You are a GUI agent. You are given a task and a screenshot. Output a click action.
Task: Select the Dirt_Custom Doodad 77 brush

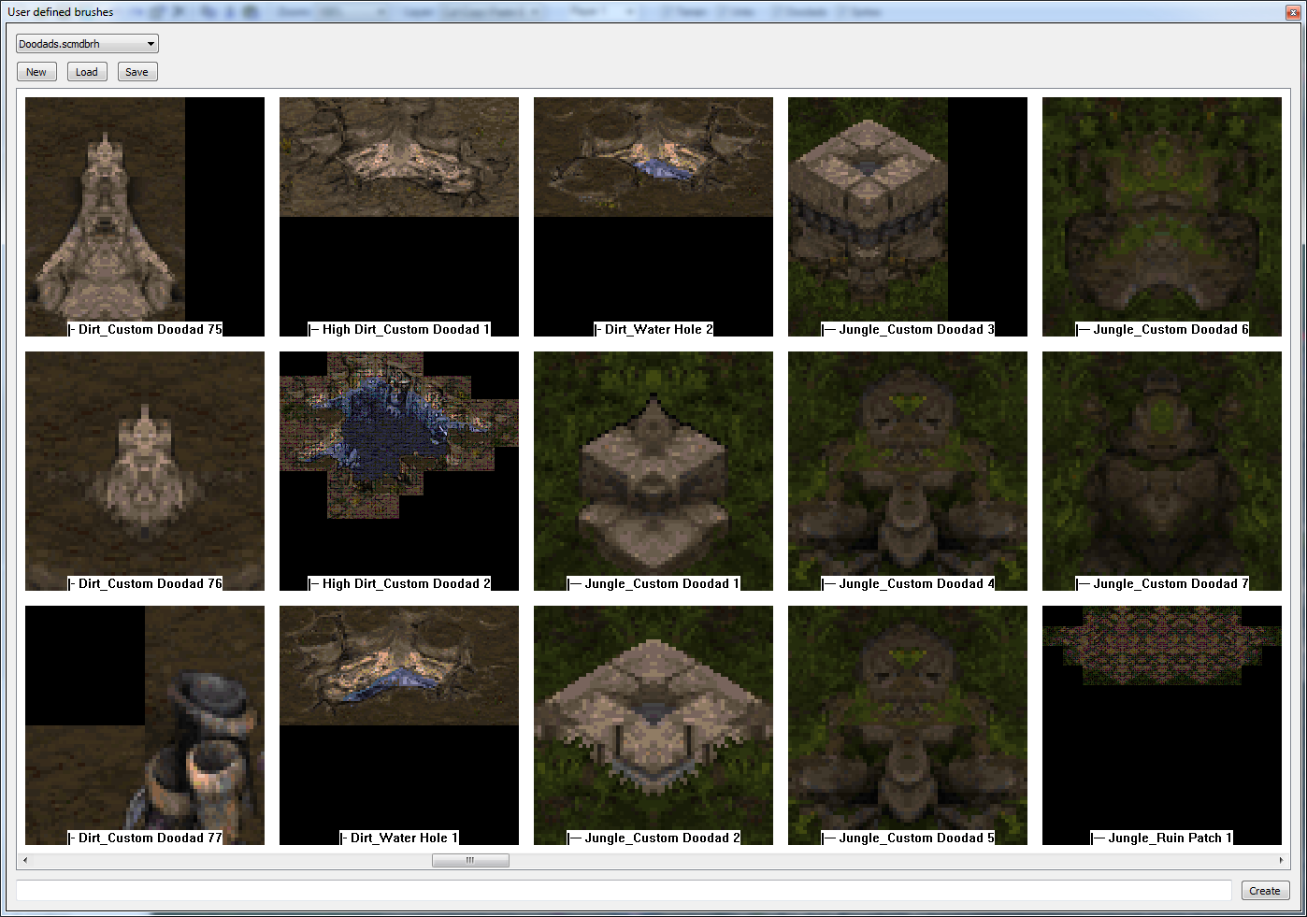pyautogui.click(x=145, y=725)
